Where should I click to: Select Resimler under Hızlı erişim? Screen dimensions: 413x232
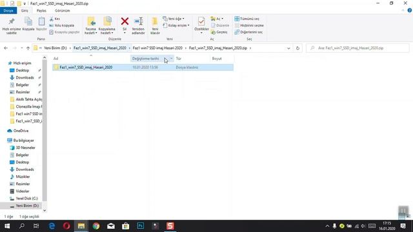[23, 92]
